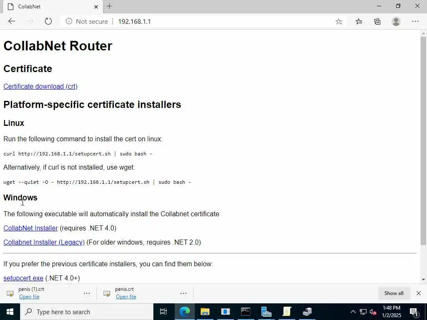Close the CollabNet tab
The image size is (427, 320).
coord(96,7)
